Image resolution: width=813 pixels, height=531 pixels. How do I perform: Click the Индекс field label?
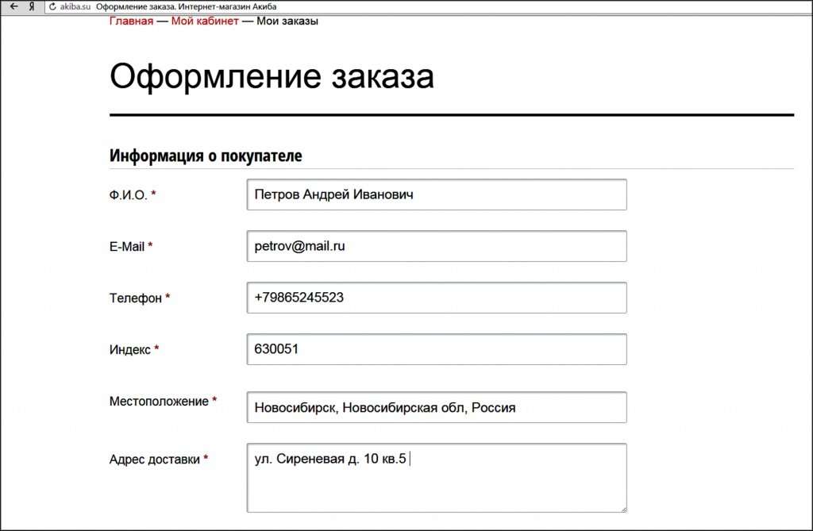(x=133, y=349)
